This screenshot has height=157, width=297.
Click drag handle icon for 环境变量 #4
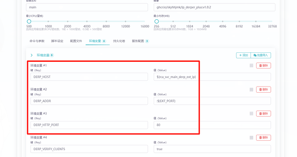pos(251,138)
